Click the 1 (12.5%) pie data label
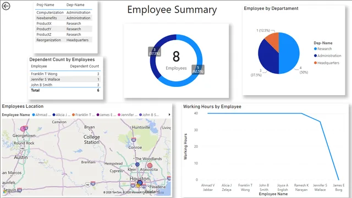The height and width of the screenshot is (198, 352). click(x=263, y=31)
